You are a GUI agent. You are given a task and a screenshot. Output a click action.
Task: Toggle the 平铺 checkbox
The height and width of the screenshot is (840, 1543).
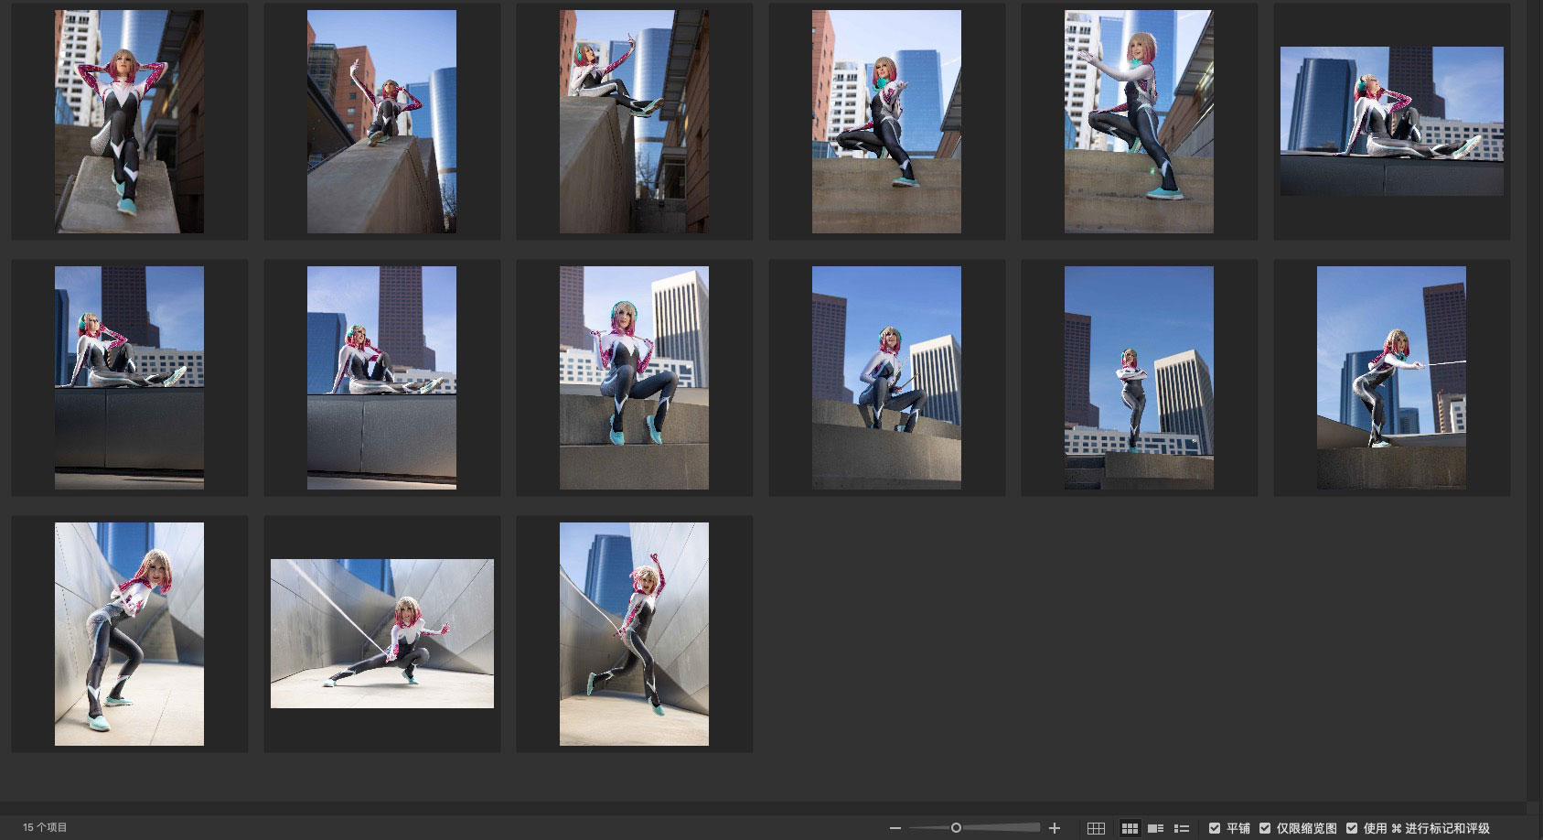[1215, 828]
